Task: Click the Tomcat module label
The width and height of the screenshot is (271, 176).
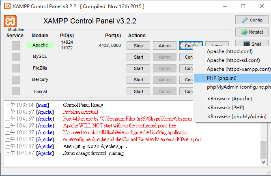Action: 40,91
